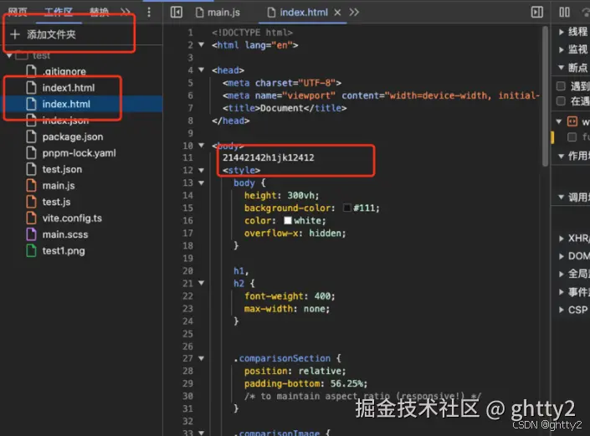Open test.js in the file tree
Screen dimensions: 590x436
56,202
